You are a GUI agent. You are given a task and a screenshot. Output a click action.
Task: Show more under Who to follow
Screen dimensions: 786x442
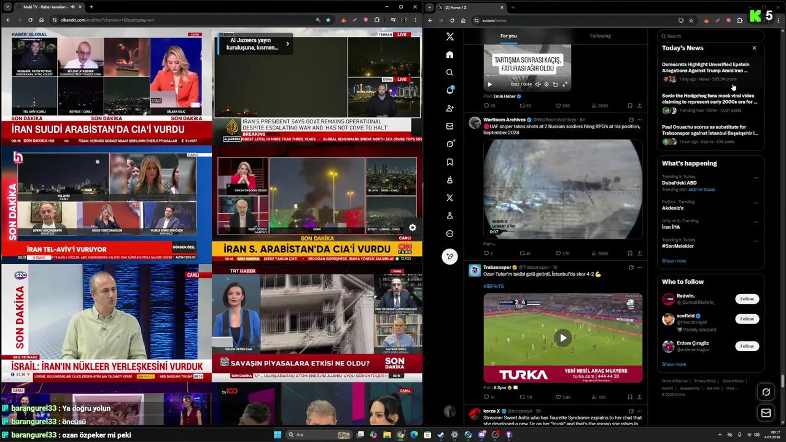click(x=674, y=364)
